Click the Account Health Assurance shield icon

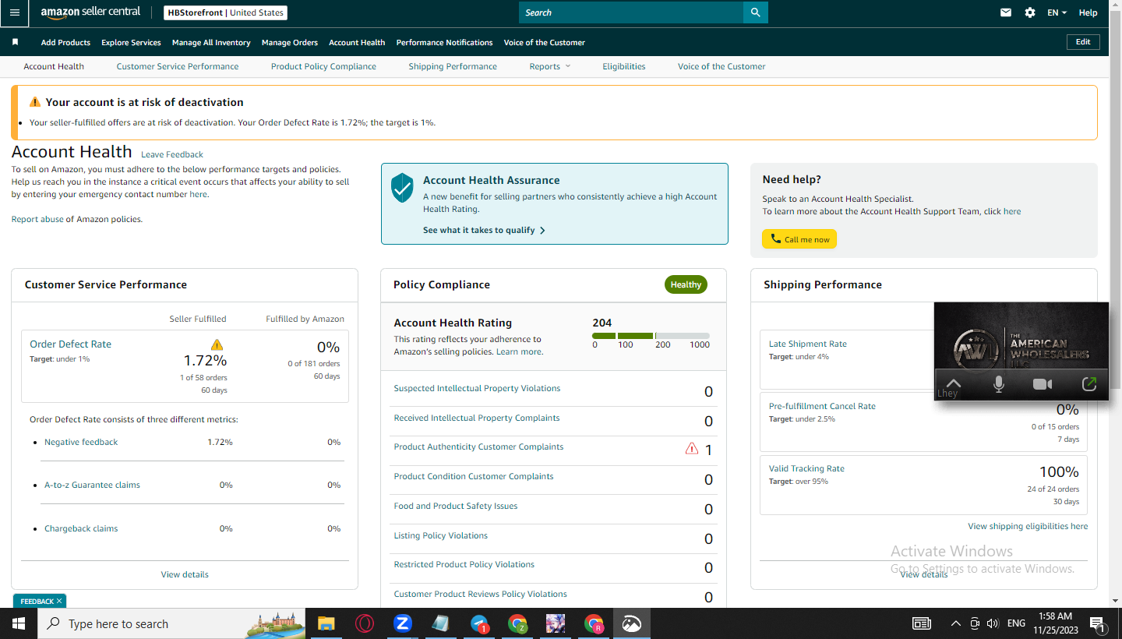click(402, 188)
